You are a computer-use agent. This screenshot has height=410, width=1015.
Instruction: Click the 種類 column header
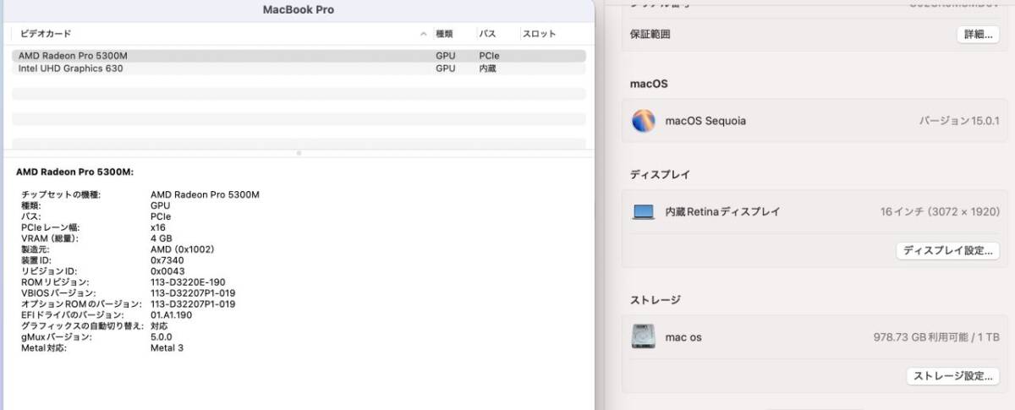pos(444,34)
